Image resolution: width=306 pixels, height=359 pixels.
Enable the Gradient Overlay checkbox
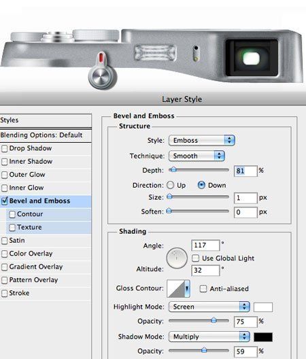(x=4, y=267)
